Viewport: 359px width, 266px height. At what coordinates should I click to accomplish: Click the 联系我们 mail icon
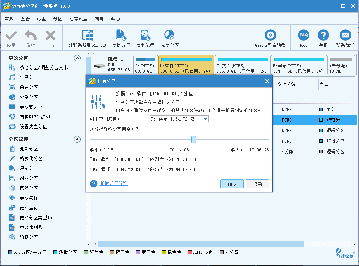click(345, 35)
